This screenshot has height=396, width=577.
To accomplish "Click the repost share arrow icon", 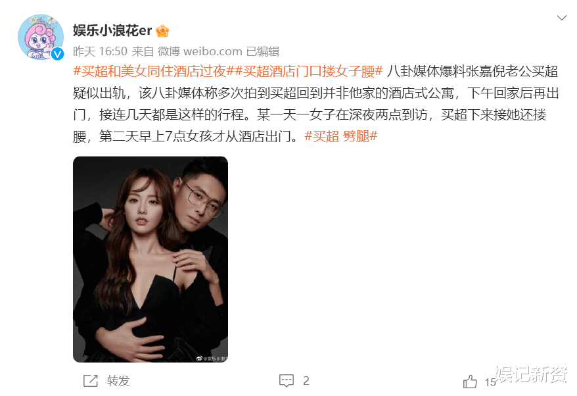I will [91, 380].
